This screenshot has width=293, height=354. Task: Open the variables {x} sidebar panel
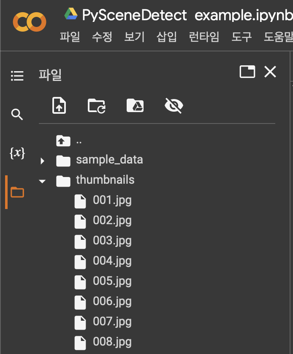click(17, 153)
